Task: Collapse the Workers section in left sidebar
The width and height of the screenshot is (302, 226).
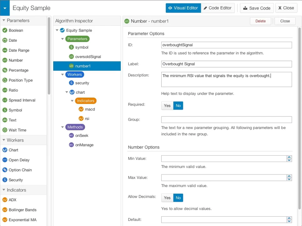Action: (4, 140)
